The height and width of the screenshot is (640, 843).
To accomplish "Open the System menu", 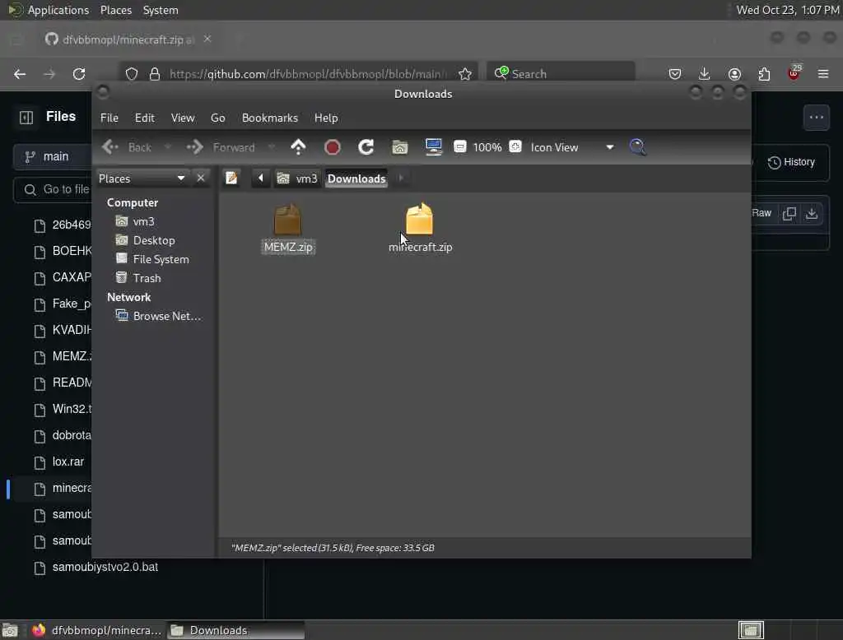I will (x=161, y=10).
